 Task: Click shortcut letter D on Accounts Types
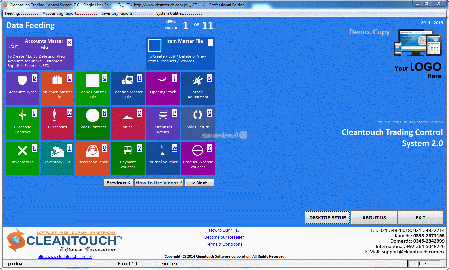pos(34,78)
